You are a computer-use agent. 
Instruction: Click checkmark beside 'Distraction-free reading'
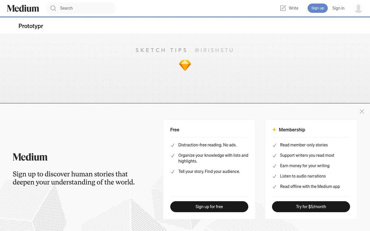[x=172, y=145]
